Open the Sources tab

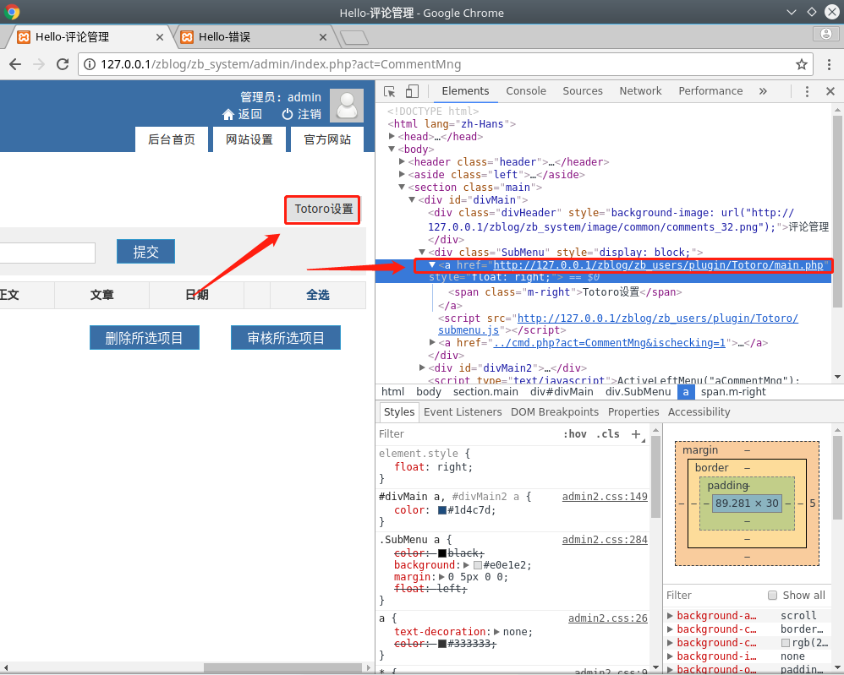[x=583, y=91]
